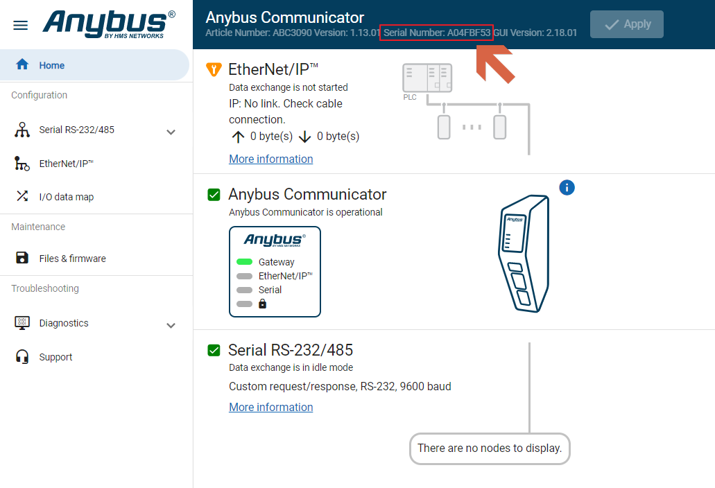The height and width of the screenshot is (488, 715).
Task: Click the padlock icon in LED panel
Action: (x=262, y=304)
